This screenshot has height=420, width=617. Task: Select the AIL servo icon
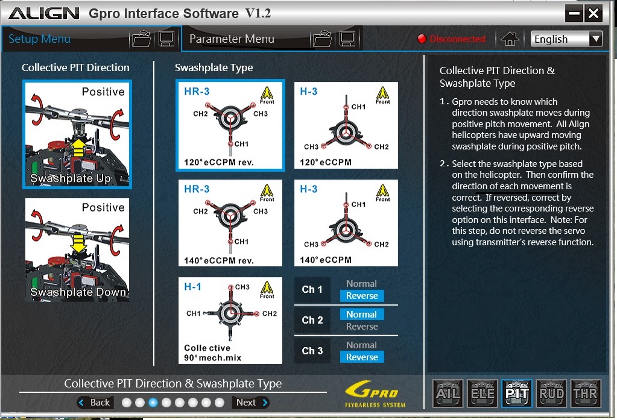[x=448, y=393]
